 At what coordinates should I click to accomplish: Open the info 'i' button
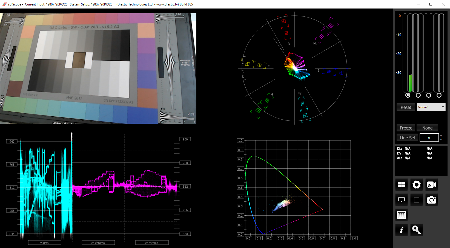tap(402, 230)
